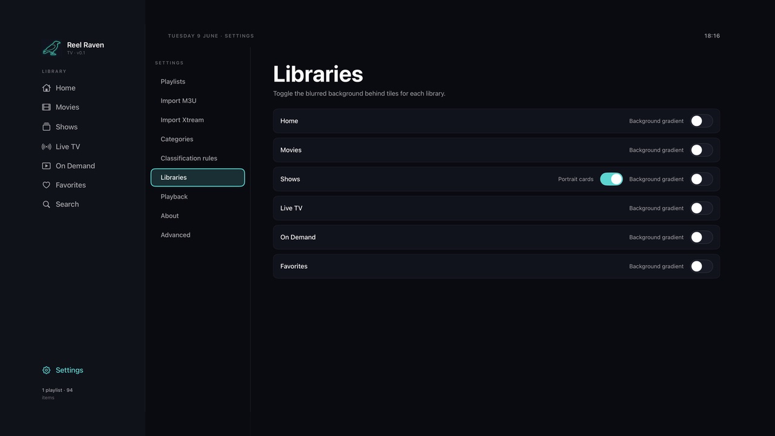Open Import Xtream settings
This screenshot has height=436, width=775.
click(197, 120)
